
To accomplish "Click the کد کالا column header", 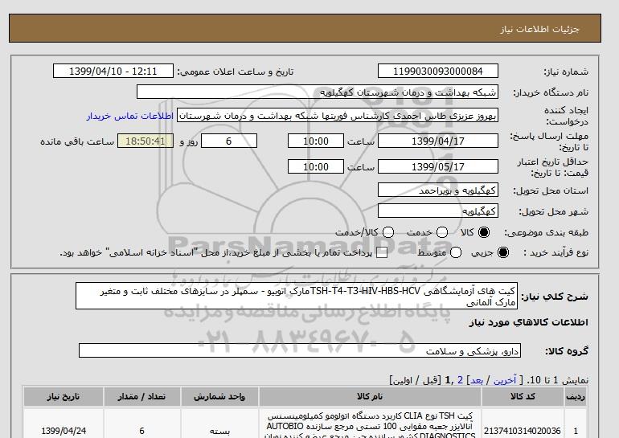I will [x=523, y=396].
